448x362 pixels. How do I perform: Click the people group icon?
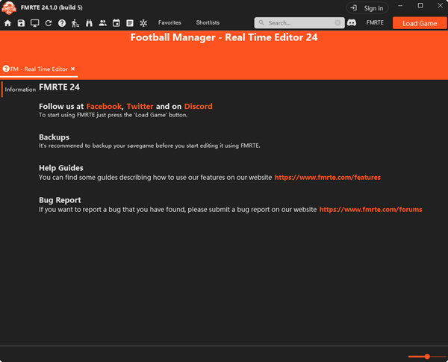click(102, 23)
